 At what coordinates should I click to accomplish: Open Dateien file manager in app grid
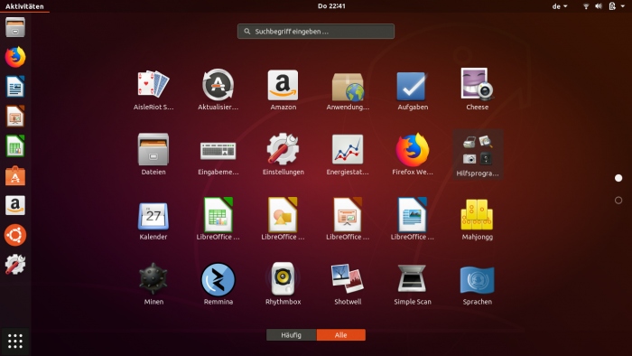coord(153,155)
